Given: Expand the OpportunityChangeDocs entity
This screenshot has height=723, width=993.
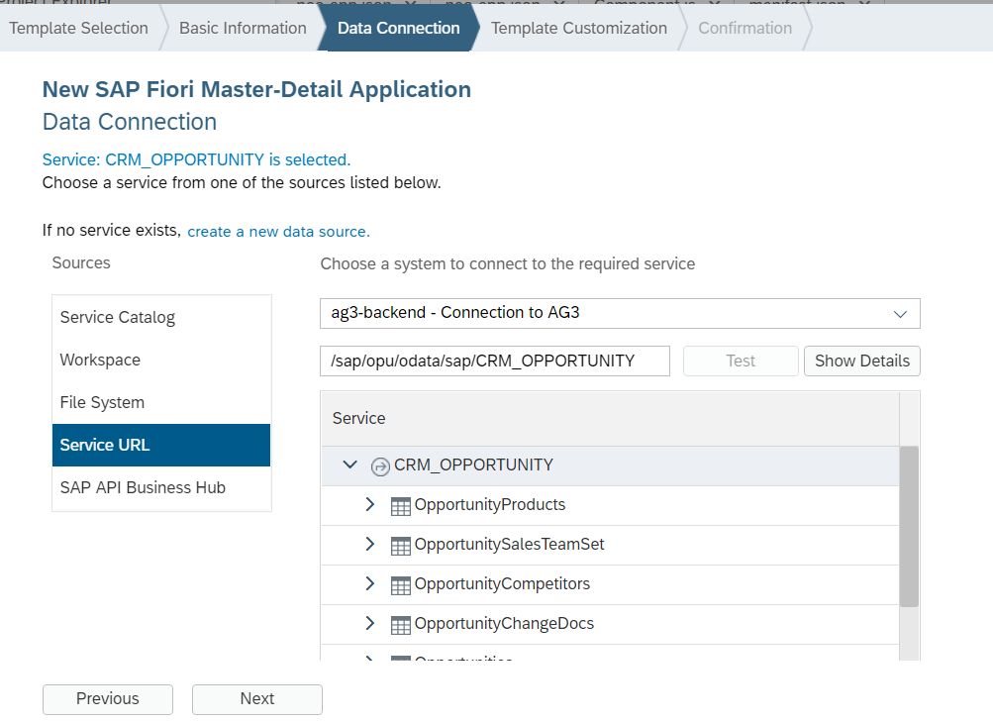Looking at the screenshot, I should click(x=370, y=623).
